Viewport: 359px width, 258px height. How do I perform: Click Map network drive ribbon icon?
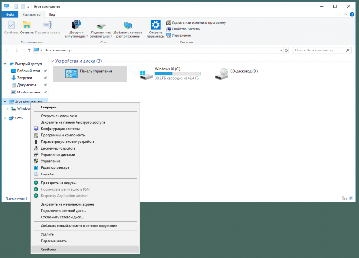coord(100,26)
